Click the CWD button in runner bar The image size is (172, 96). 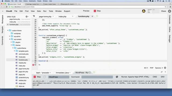[x=155, y=77]
